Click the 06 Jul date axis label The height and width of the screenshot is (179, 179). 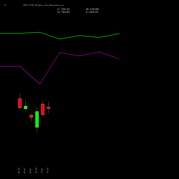(x=19, y=170)
